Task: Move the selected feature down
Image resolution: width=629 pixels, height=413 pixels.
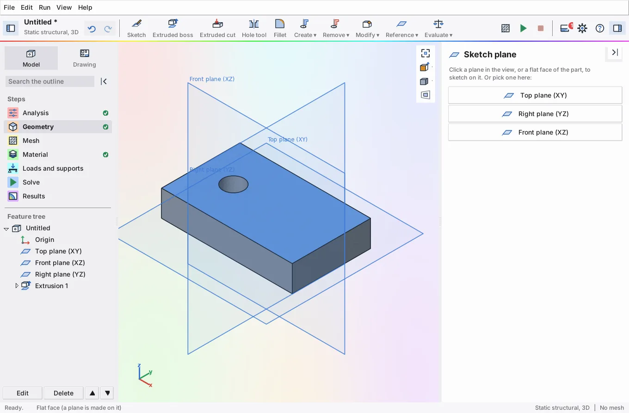Action: [x=107, y=393]
